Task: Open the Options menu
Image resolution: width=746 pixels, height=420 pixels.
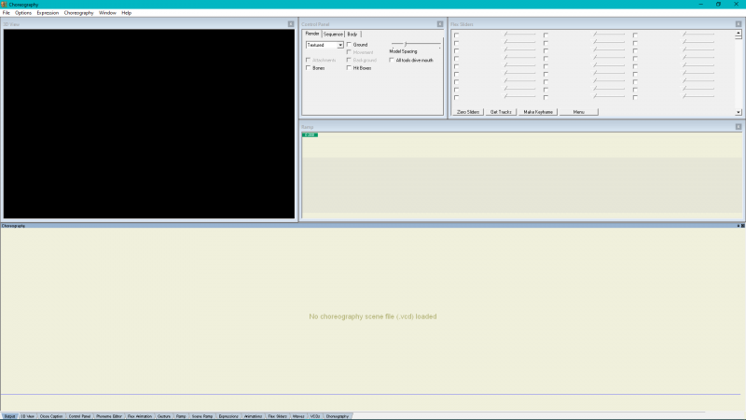Action: (x=22, y=13)
